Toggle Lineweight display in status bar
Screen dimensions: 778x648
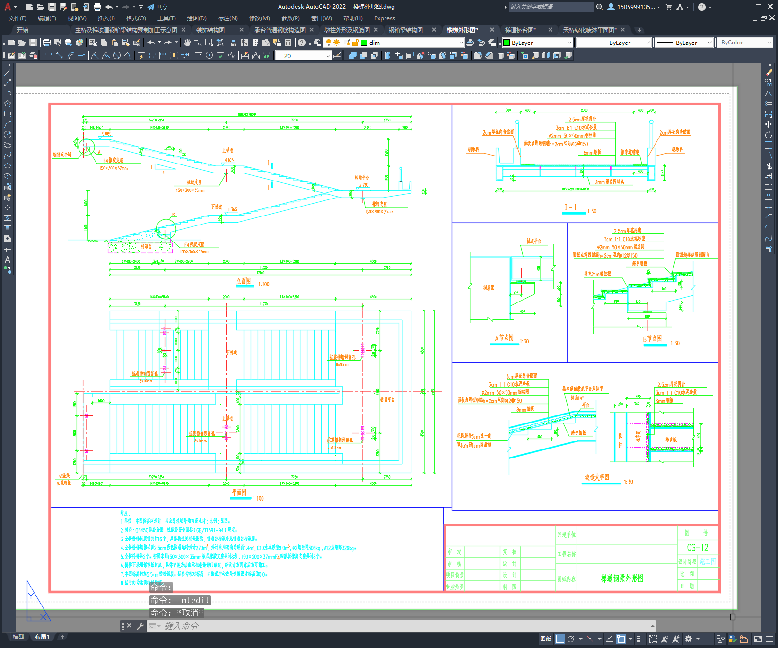tap(640, 639)
